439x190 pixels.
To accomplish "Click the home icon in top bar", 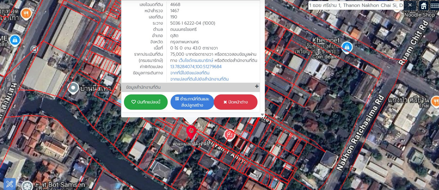I will (424, 5).
